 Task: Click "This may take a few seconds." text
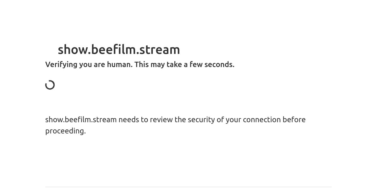click(184, 65)
